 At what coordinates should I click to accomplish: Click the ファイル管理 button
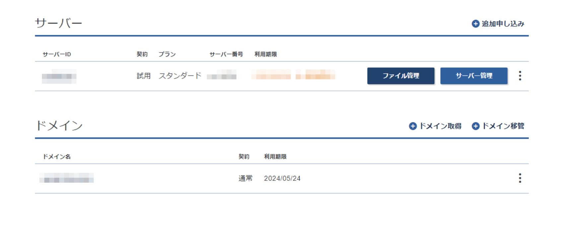click(400, 76)
